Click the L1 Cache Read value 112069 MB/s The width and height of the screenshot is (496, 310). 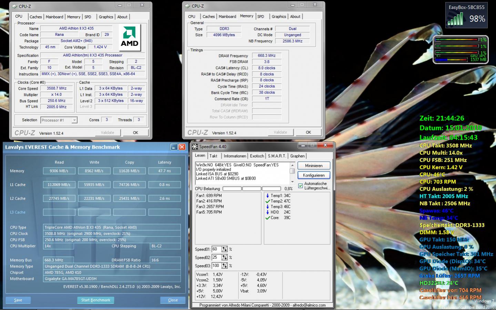pyautogui.click(x=59, y=184)
